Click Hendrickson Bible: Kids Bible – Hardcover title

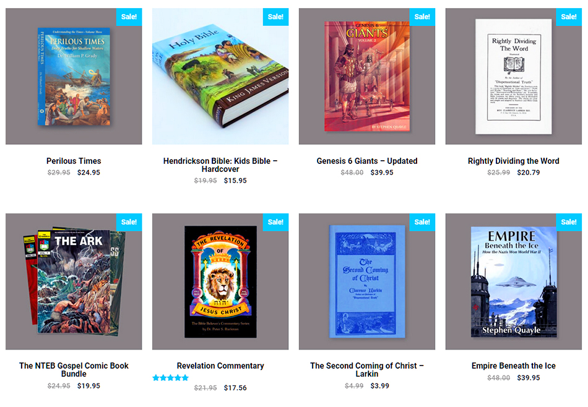pos(220,165)
